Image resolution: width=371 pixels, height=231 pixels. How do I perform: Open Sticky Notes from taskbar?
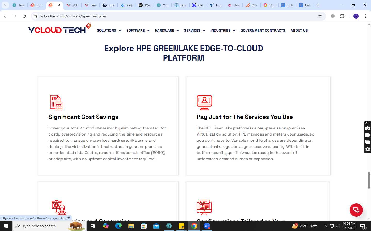(x=182, y=226)
